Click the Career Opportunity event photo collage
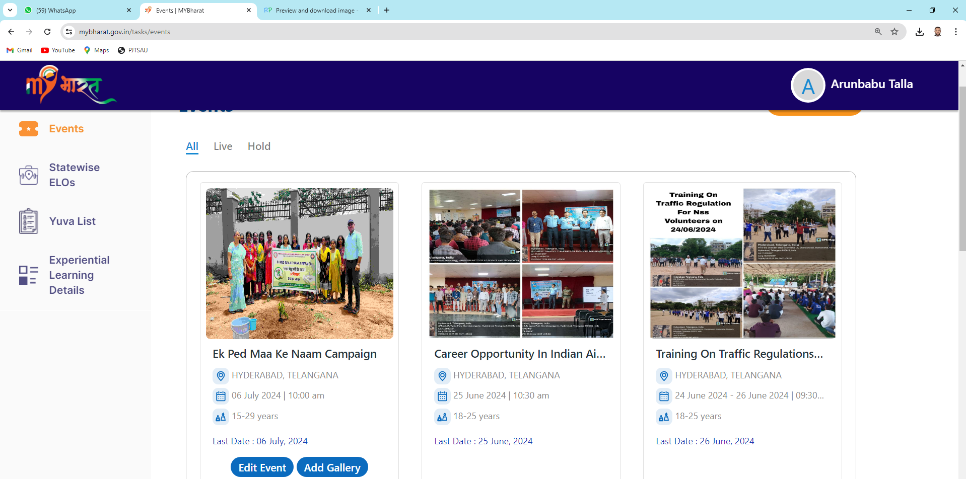This screenshot has height=479, width=966. click(x=521, y=264)
